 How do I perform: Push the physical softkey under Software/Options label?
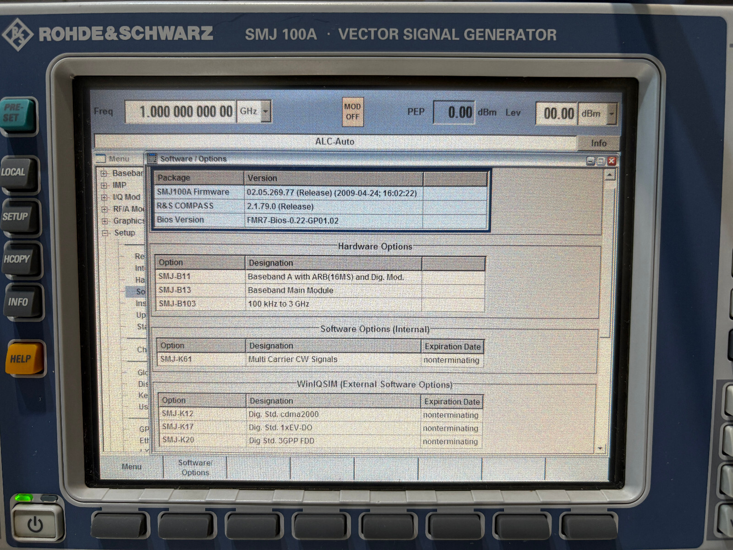(187, 525)
